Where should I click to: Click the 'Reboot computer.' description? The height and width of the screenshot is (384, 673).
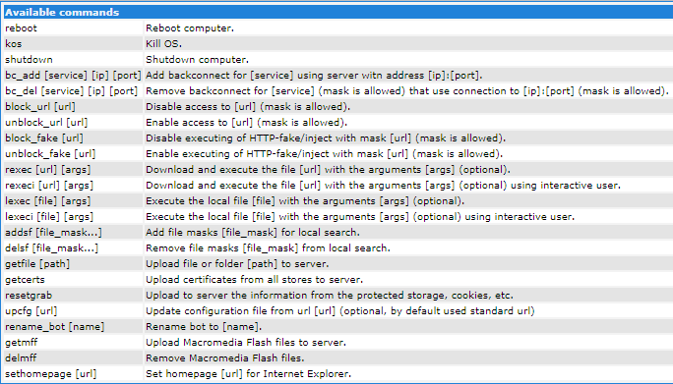190,28
